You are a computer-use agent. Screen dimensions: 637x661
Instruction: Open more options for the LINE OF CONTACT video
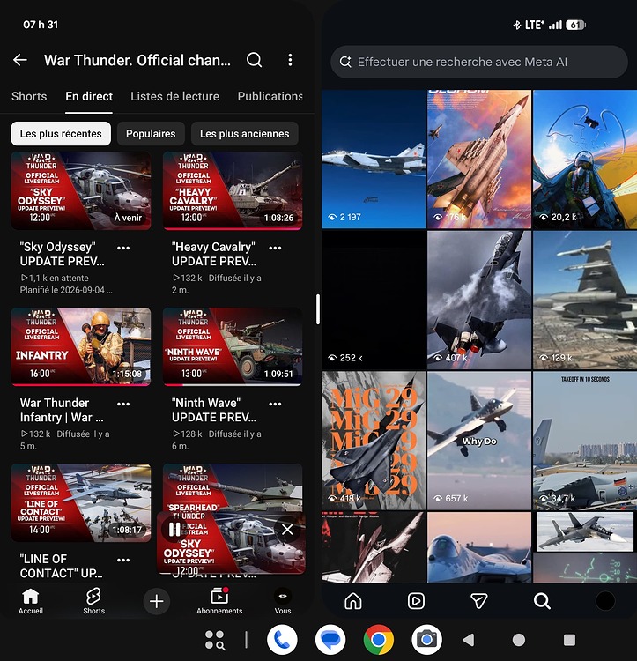pos(123,560)
